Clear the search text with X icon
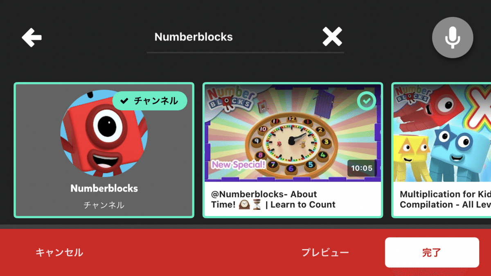491x276 pixels. 332,37
